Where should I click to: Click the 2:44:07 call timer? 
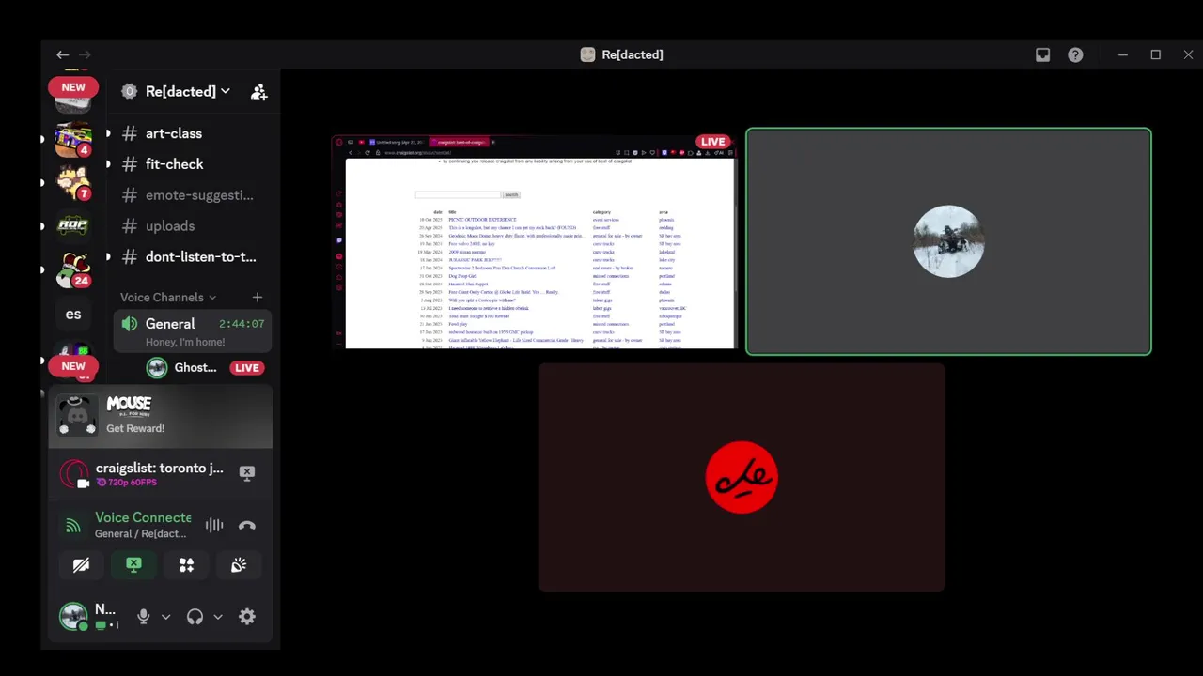click(x=242, y=324)
